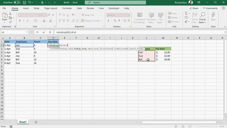Open the Clipboard dialog launcher
227x128 pixels.
coord(15,27)
